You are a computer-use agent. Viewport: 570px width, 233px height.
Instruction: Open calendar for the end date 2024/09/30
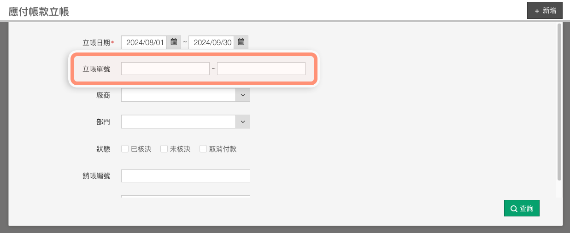tap(241, 42)
